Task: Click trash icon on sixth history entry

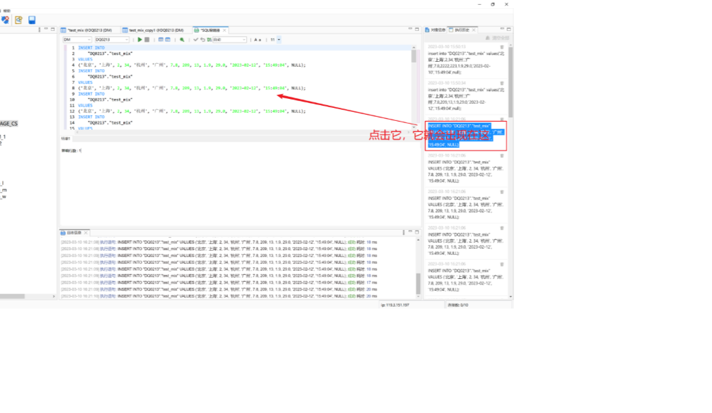Action: 502,228
